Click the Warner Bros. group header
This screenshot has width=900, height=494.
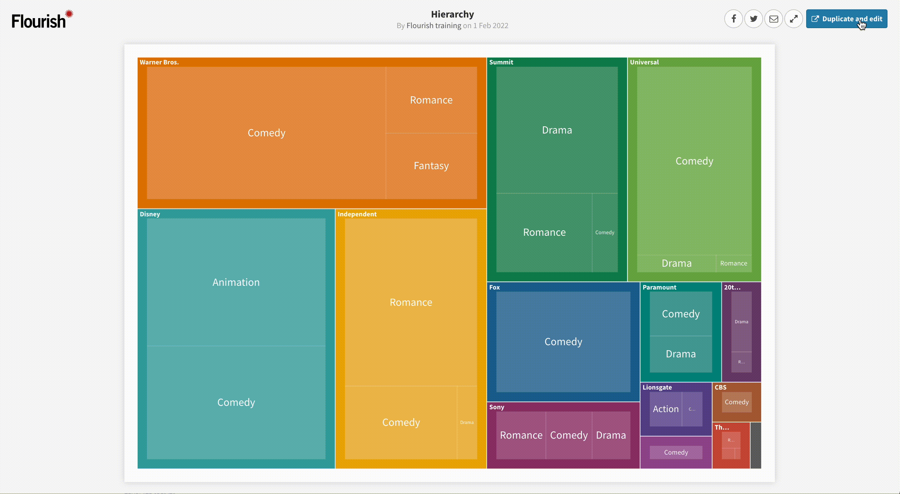coord(159,62)
